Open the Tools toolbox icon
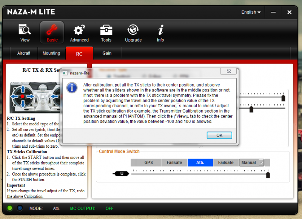The width and height of the screenshot is (302, 219). pyautogui.click(x=106, y=30)
